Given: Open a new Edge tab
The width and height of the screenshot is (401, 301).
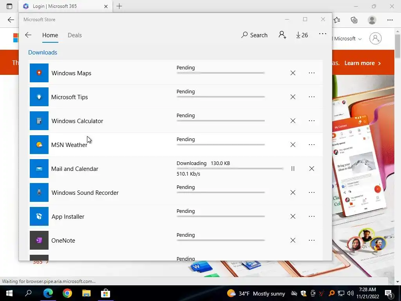Looking at the screenshot, I should coord(119,6).
